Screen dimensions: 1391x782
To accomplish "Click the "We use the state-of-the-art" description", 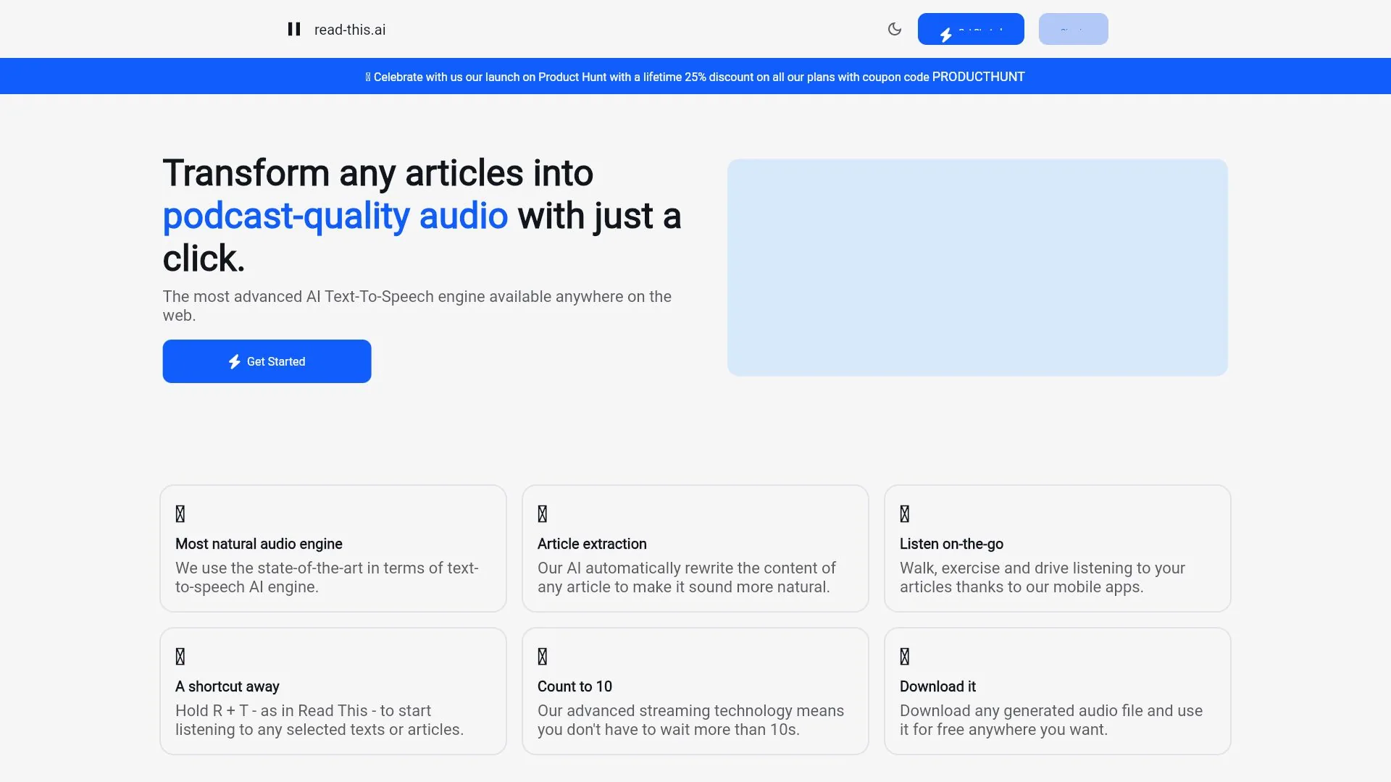I will pyautogui.click(x=327, y=577).
